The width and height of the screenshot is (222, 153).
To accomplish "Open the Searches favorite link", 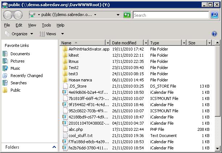I will pyautogui.click(x=18, y=83).
